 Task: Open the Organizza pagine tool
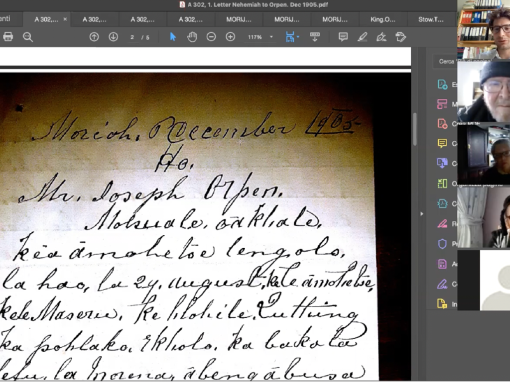coord(442,184)
